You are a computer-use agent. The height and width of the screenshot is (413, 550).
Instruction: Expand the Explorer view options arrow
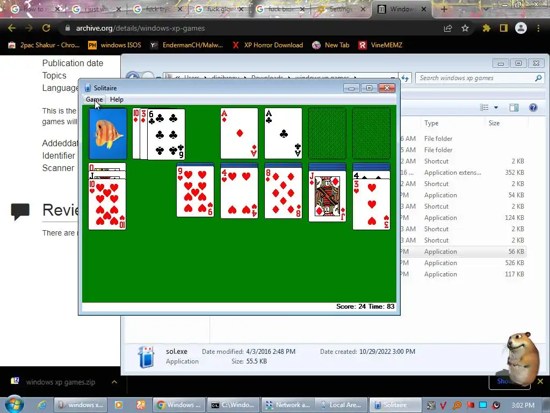click(496, 108)
